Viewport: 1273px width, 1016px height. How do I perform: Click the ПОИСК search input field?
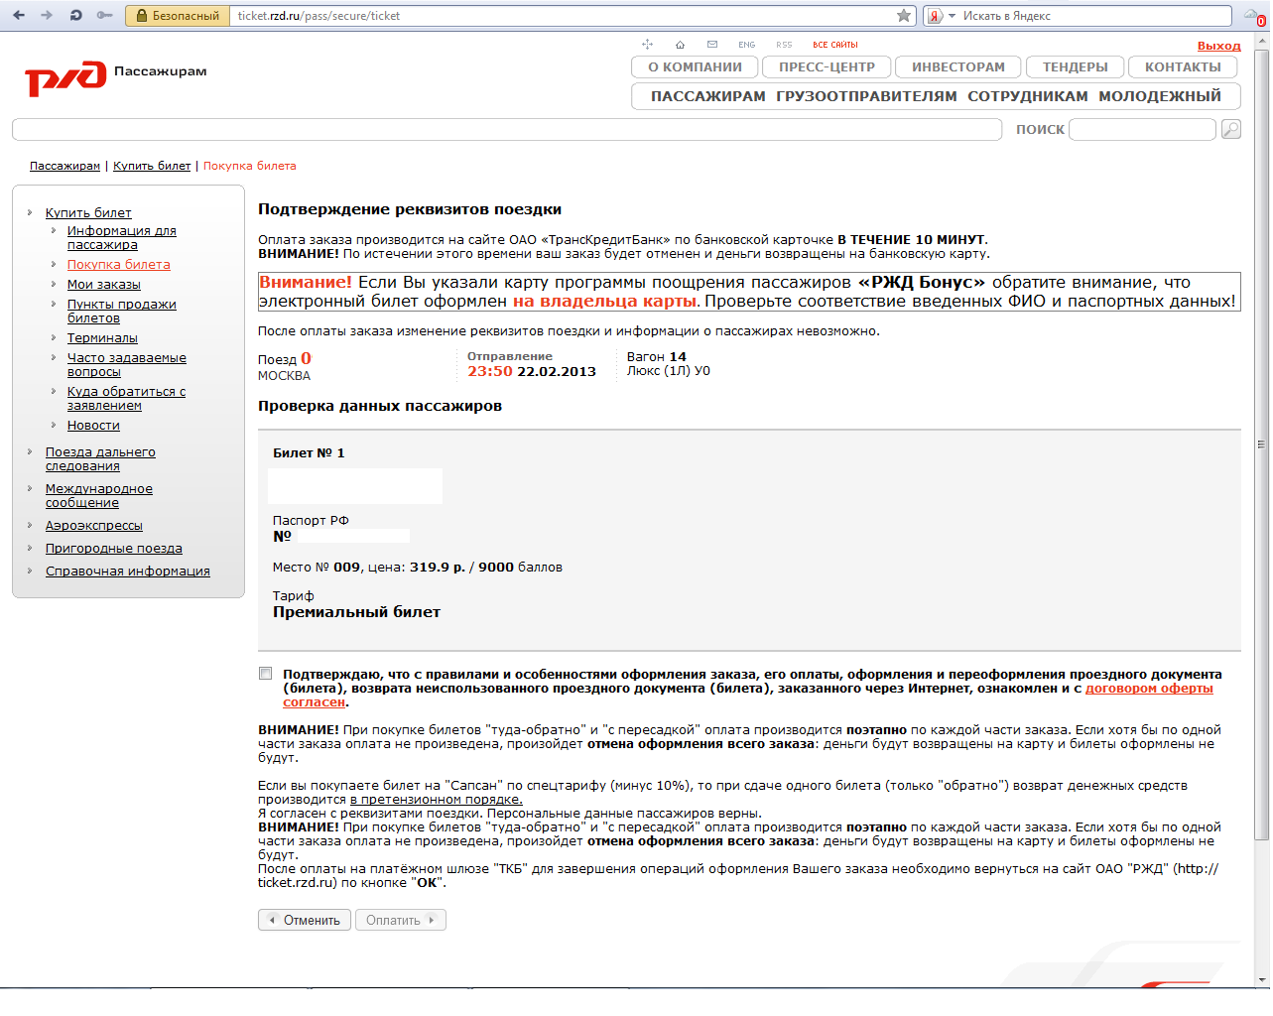coord(1142,129)
